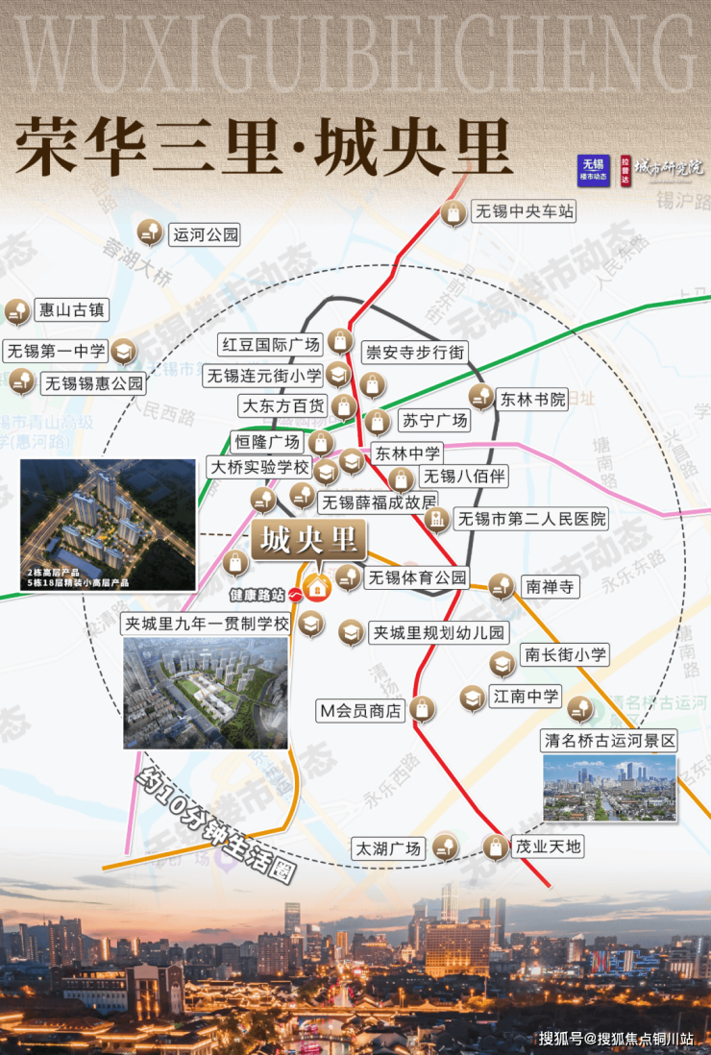Image resolution: width=711 pixels, height=1055 pixels.
Task: Click the school icon beside 夹城里规划幼儿园
Action: pos(351,632)
